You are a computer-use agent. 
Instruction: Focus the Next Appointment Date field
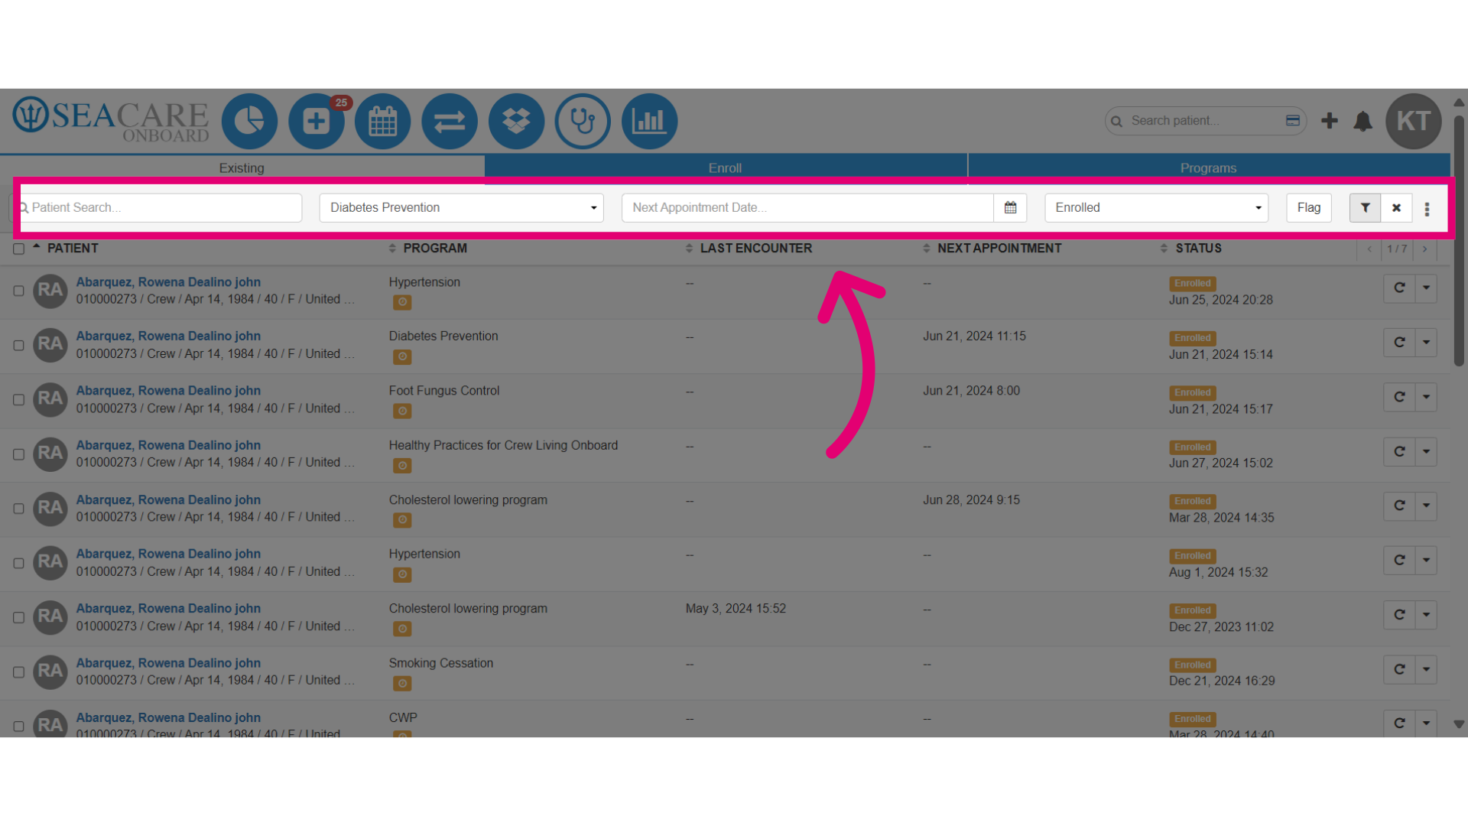click(x=807, y=207)
